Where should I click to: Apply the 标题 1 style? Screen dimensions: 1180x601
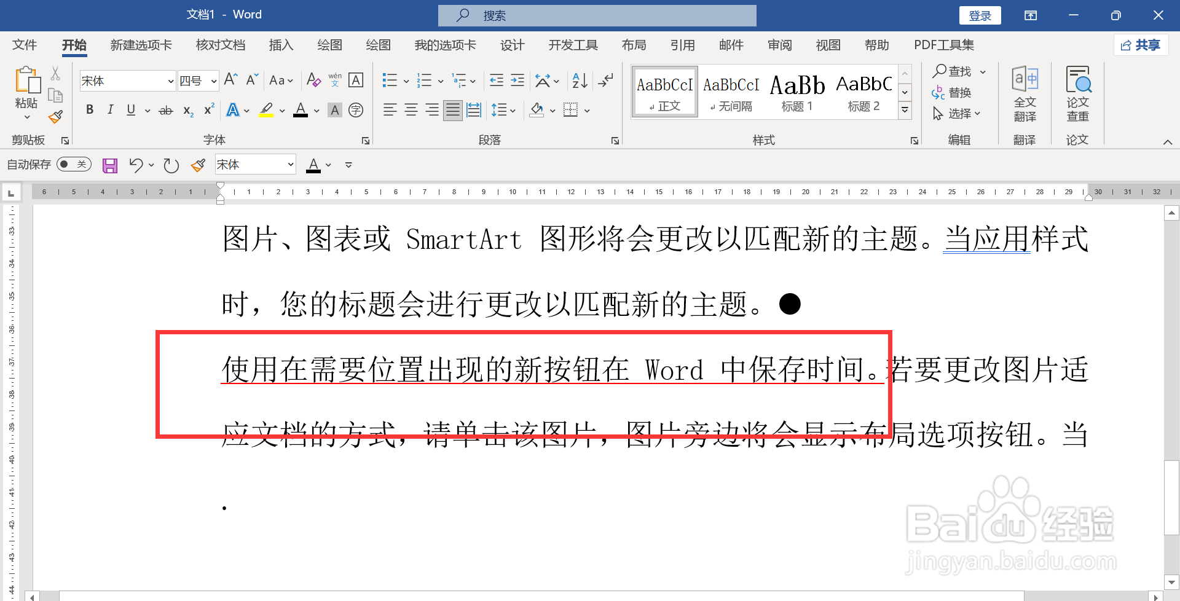[x=797, y=92]
